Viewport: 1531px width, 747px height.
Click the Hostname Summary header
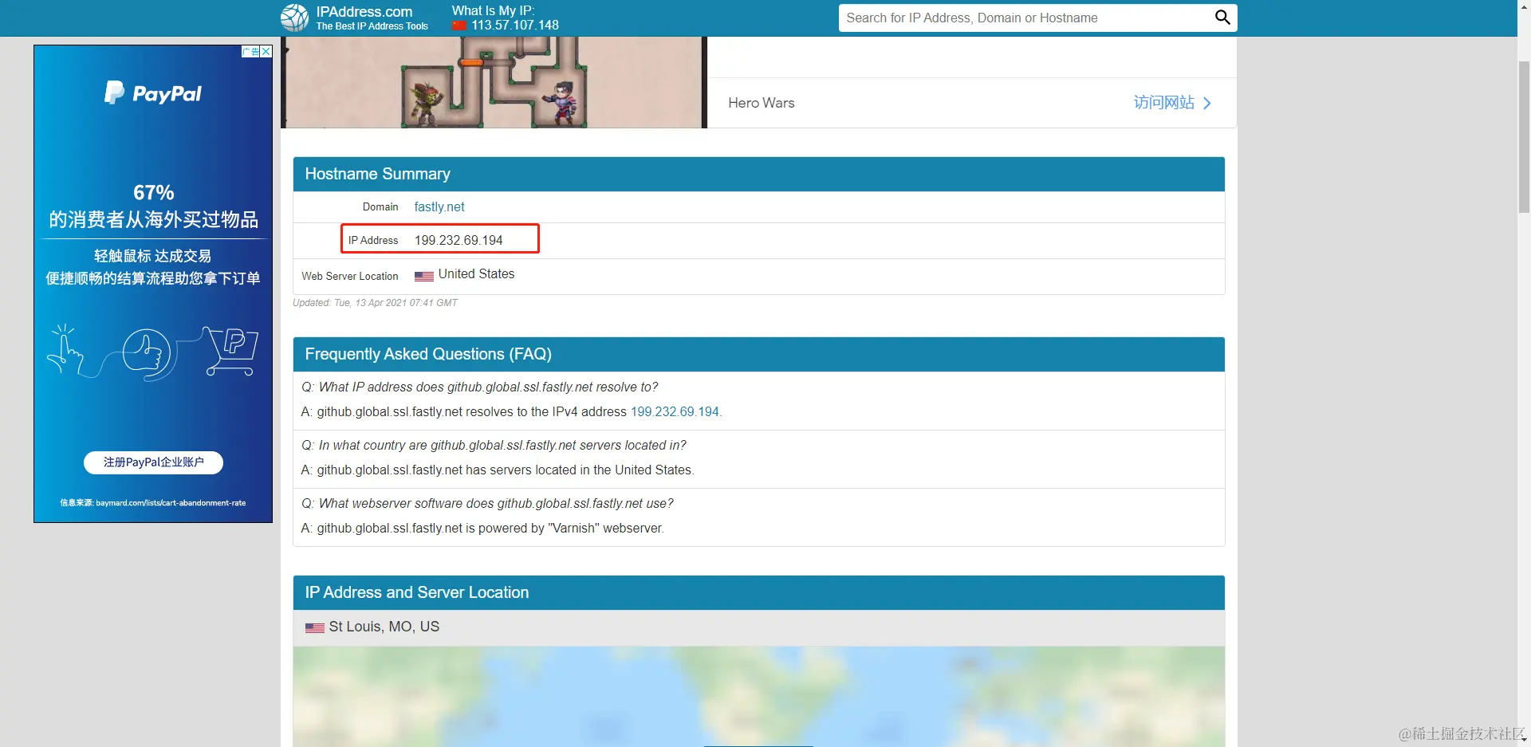pos(759,174)
